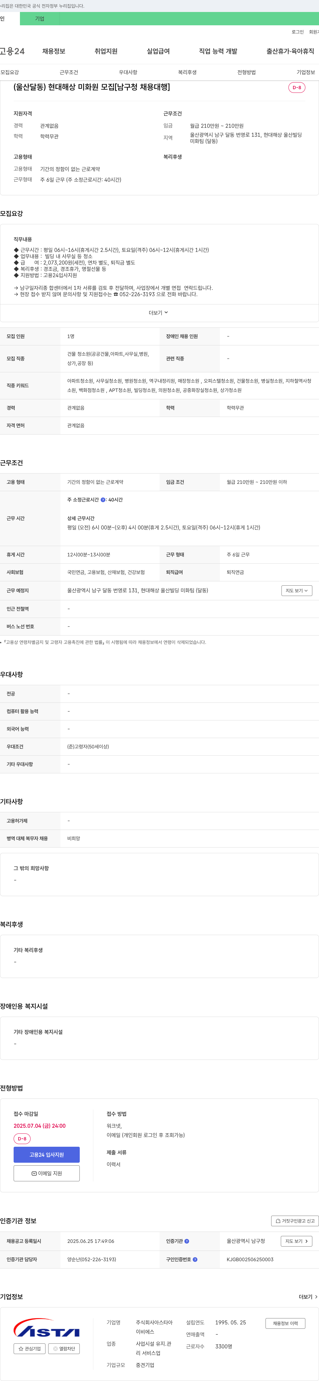Open the 채용정보 menu
The image size is (319, 1381).
tap(53, 52)
